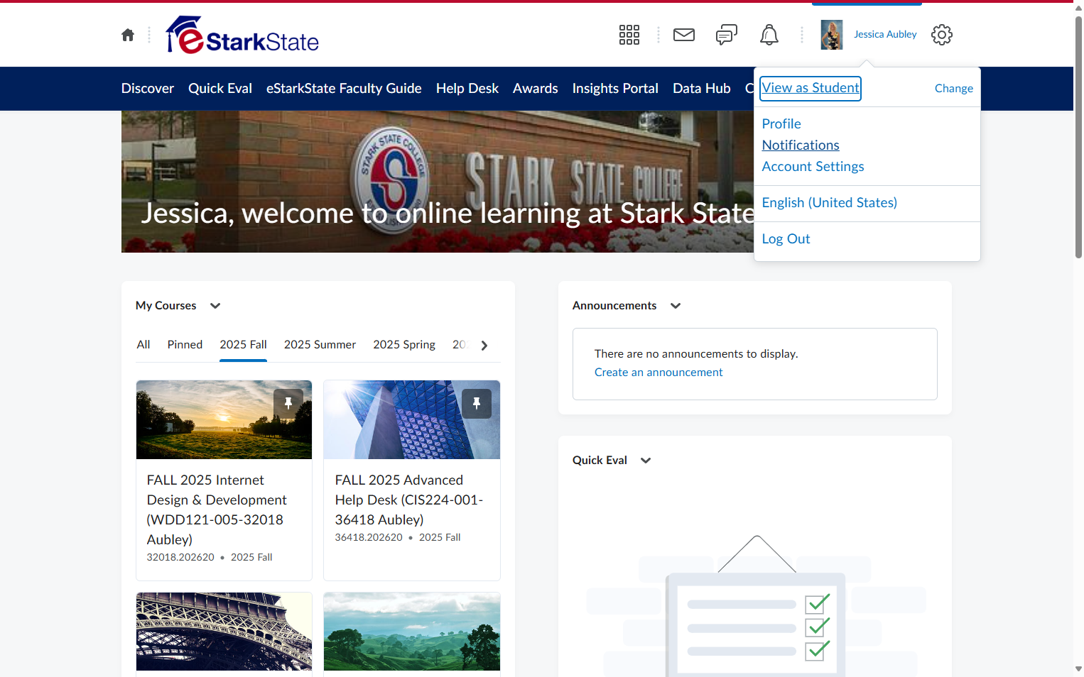The width and height of the screenshot is (1084, 677).
Task: Select the Pinned courses tab
Action: [x=185, y=345]
